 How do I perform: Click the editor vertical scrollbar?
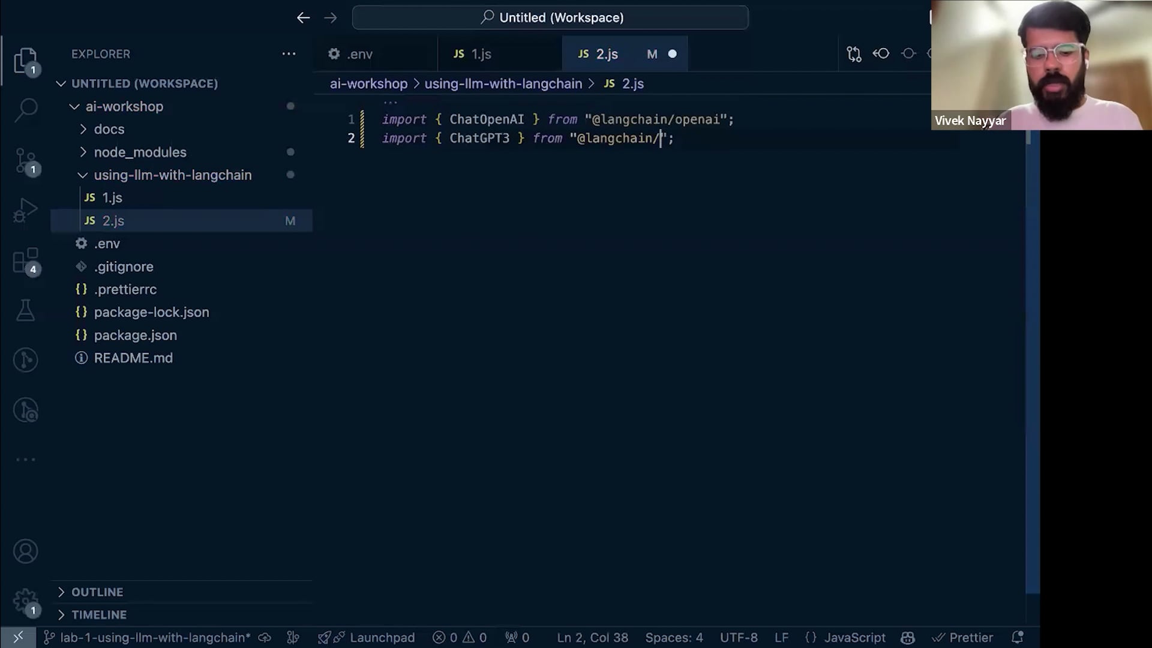pos(1032,360)
